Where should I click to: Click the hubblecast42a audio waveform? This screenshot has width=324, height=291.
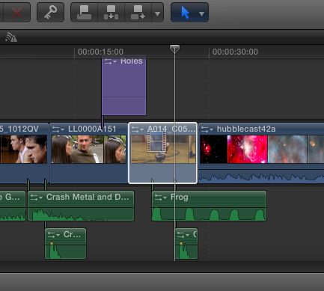pyautogui.click(x=261, y=177)
